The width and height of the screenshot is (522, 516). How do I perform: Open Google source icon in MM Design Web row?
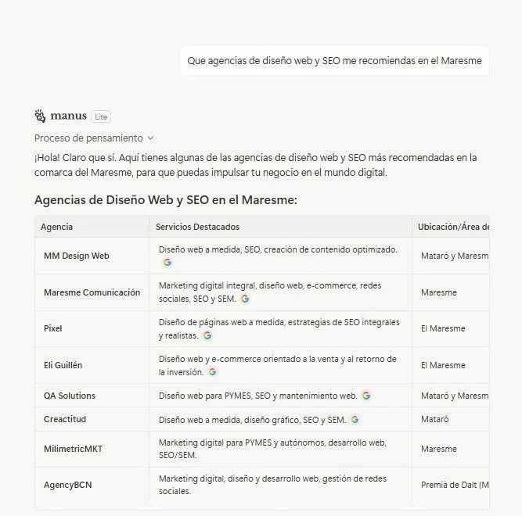pos(167,263)
